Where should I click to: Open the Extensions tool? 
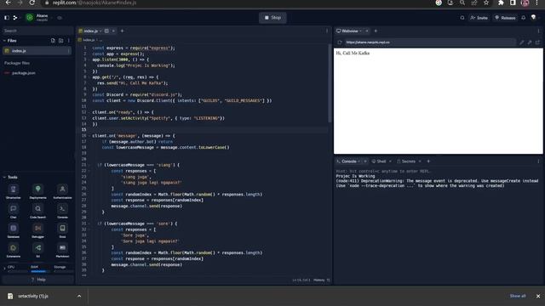pyautogui.click(x=14, y=250)
